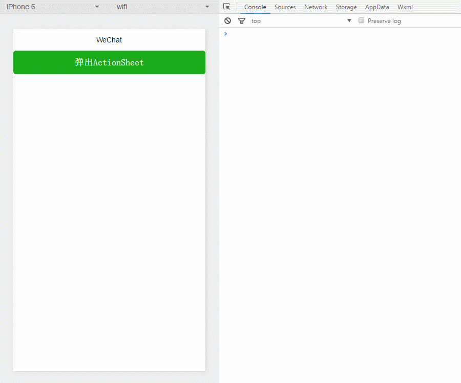Activate the inspect element cursor icon
The image size is (461, 383).
point(227,7)
